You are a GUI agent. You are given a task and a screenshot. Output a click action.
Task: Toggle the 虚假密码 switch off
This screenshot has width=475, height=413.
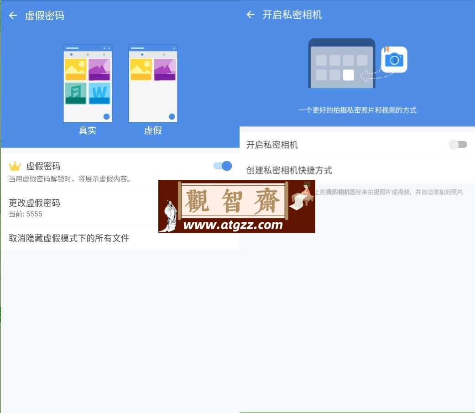(223, 166)
